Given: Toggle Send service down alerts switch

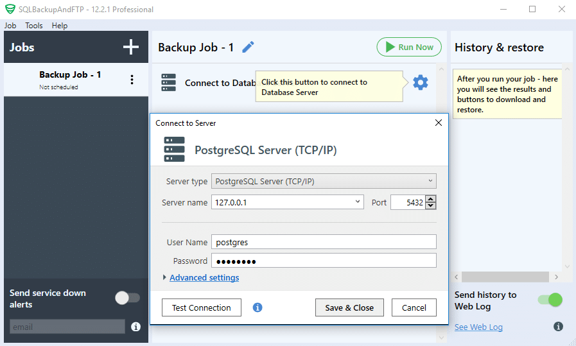Looking at the screenshot, I should coord(128,298).
